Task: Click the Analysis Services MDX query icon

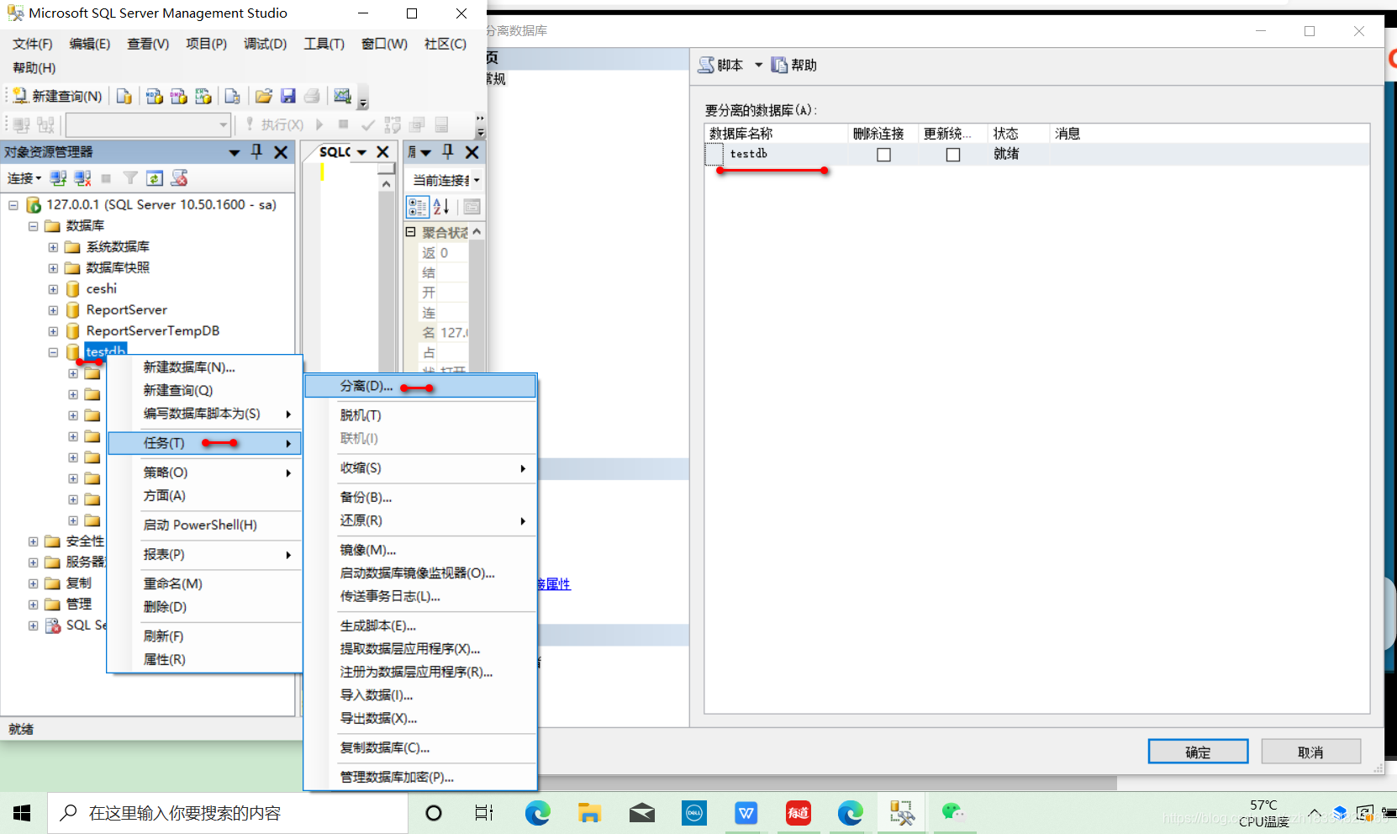Action: pyautogui.click(x=154, y=96)
